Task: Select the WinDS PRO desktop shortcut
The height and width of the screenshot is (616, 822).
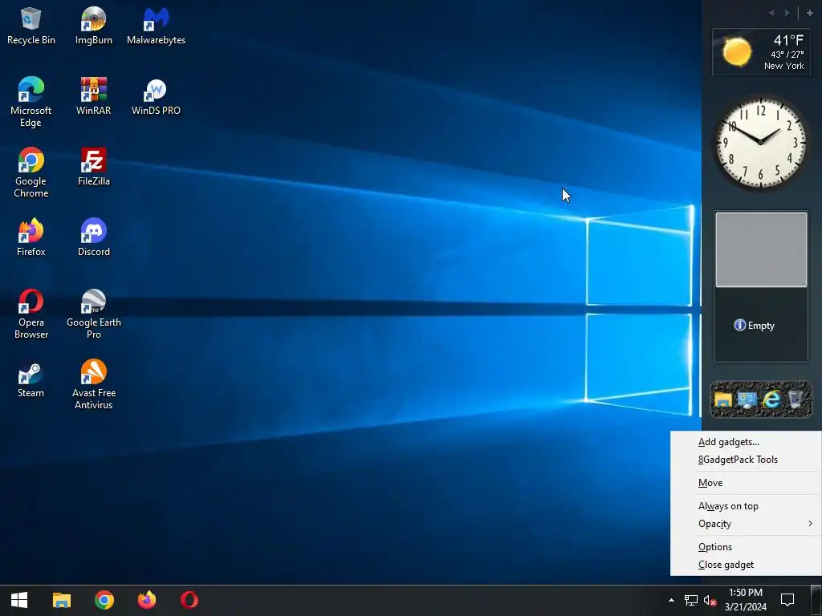Action: 157,96
